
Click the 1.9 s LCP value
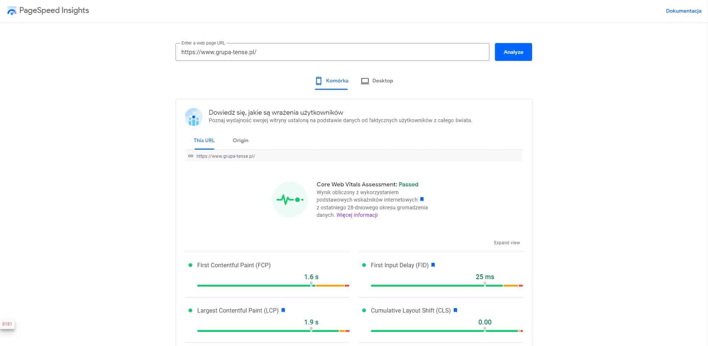point(311,322)
